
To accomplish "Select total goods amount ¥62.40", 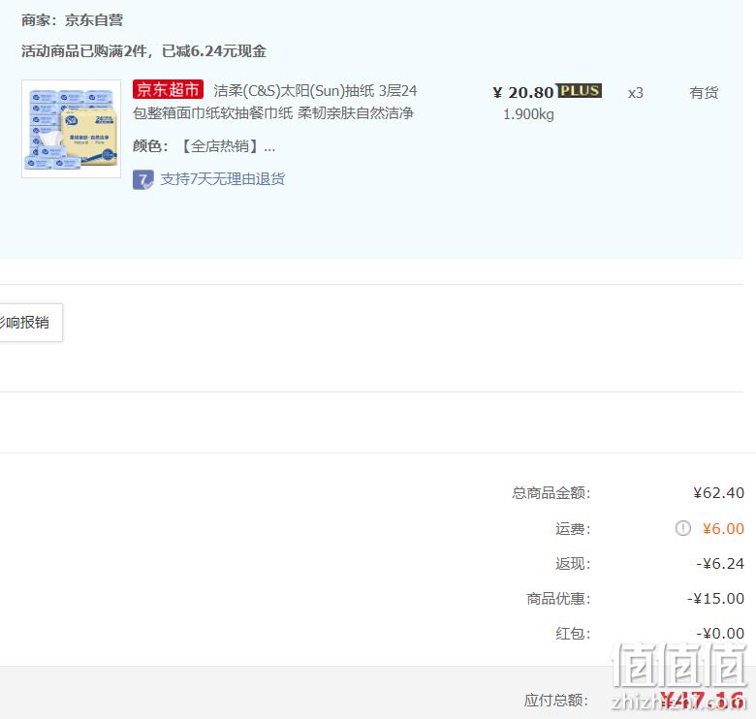I will [718, 493].
